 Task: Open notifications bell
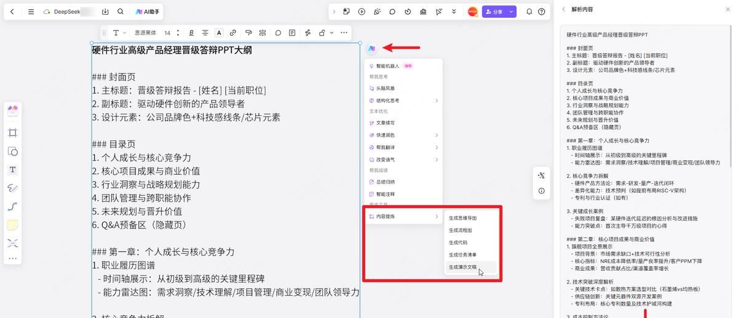529,12
